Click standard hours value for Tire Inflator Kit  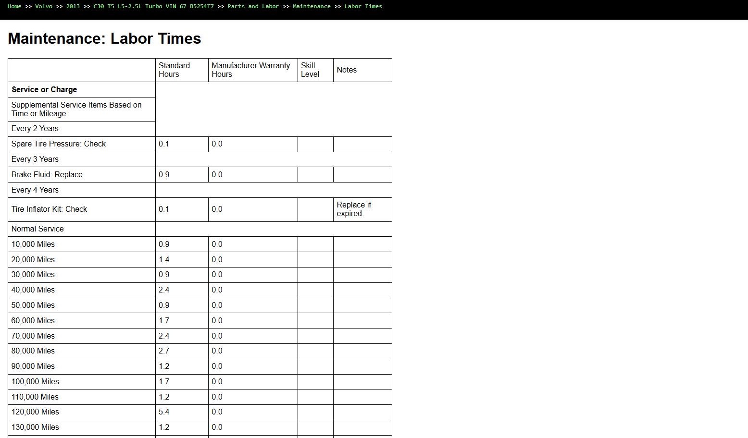click(x=182, y=209)
